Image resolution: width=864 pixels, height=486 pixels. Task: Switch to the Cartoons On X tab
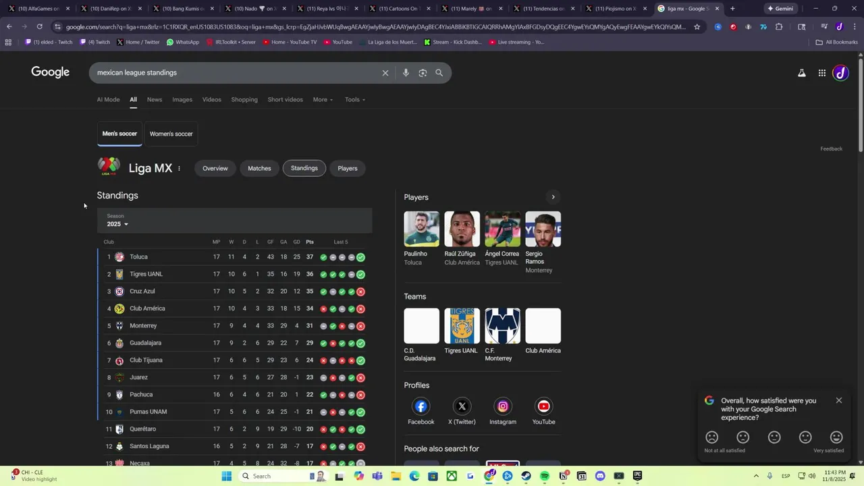398,9
